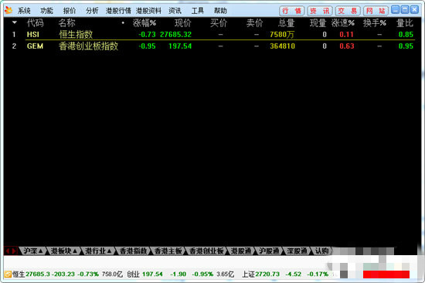Open the 系统 menu

pos(24,11)
